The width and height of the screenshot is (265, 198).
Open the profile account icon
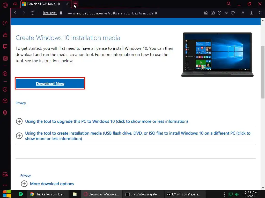(243, 13)
